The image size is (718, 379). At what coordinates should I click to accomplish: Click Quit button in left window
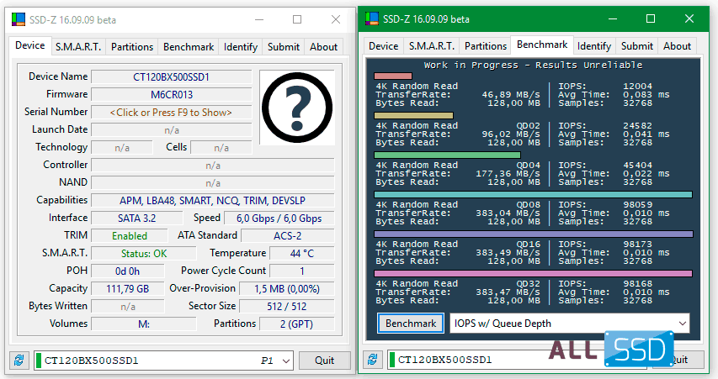tap(324, 361)
